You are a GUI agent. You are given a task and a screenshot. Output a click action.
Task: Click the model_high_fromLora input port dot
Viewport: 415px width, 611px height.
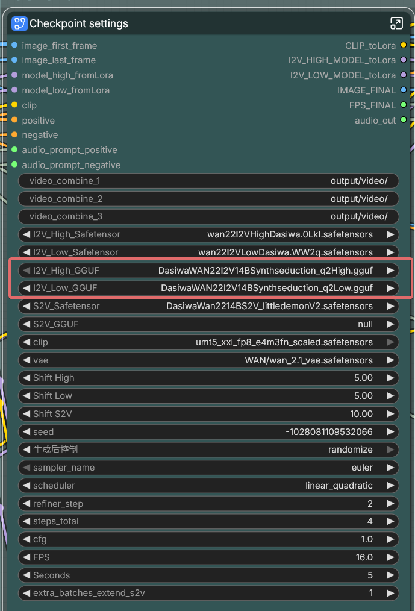[x=14, y=75]
